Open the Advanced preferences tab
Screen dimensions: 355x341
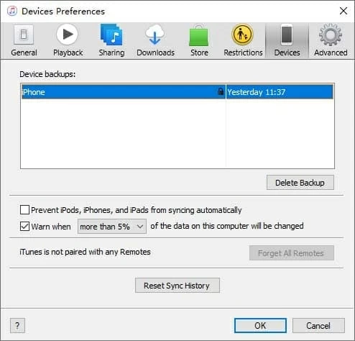(331, 40)
